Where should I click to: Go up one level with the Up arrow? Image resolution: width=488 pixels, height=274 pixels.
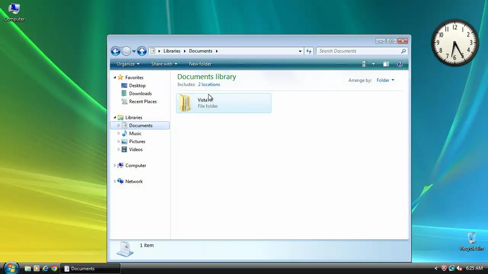point(142,51)
